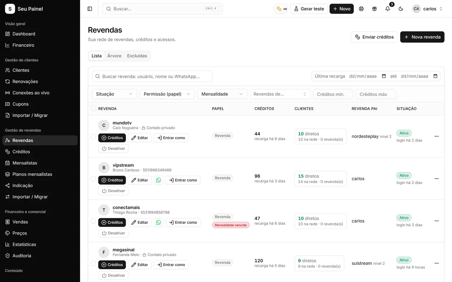452x282 pixels.
Task: Open Renovações in the sidebar
Action: click(x=40, y=81)
